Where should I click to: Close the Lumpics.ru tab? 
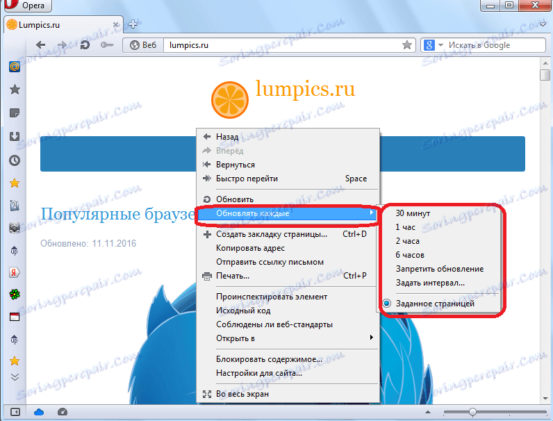click(116, 25)
